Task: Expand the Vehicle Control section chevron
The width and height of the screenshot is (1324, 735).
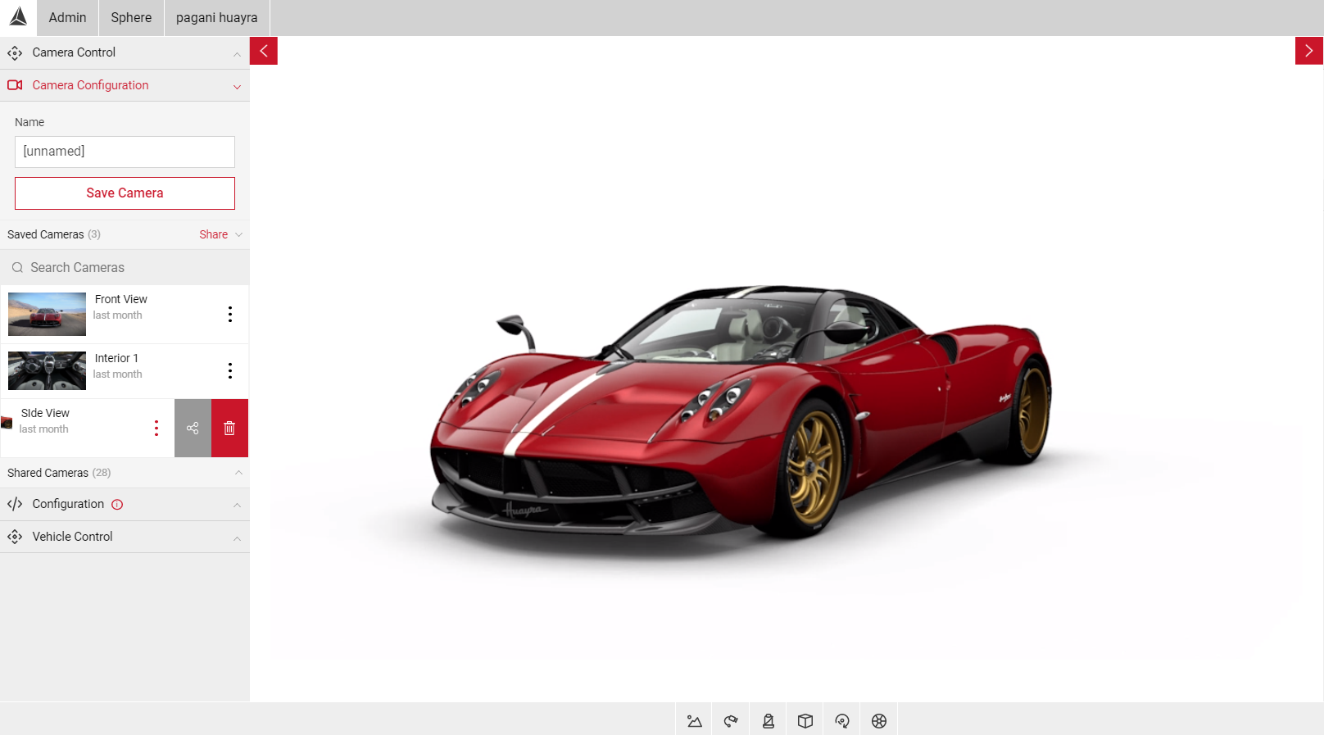Action: [x=237, y=538]
